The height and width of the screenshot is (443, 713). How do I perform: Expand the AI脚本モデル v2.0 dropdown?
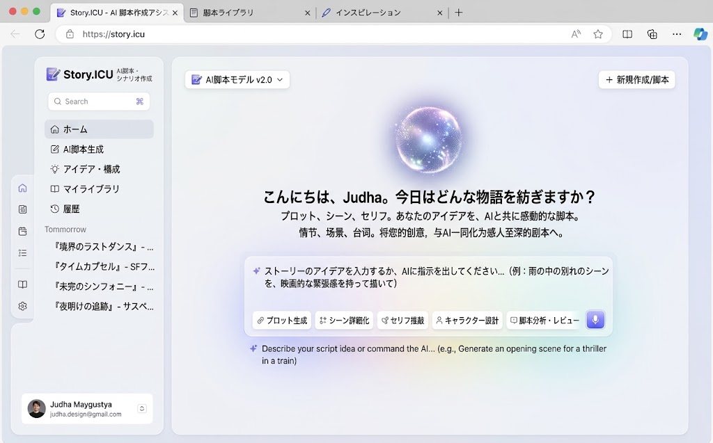point(237,79)
